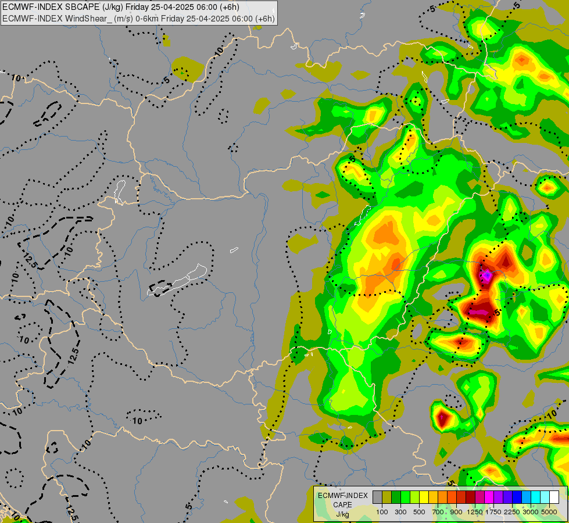The image size is (569, 523).
Task: Click the orange-red swatch left of 900
Action: pos(452,497)
